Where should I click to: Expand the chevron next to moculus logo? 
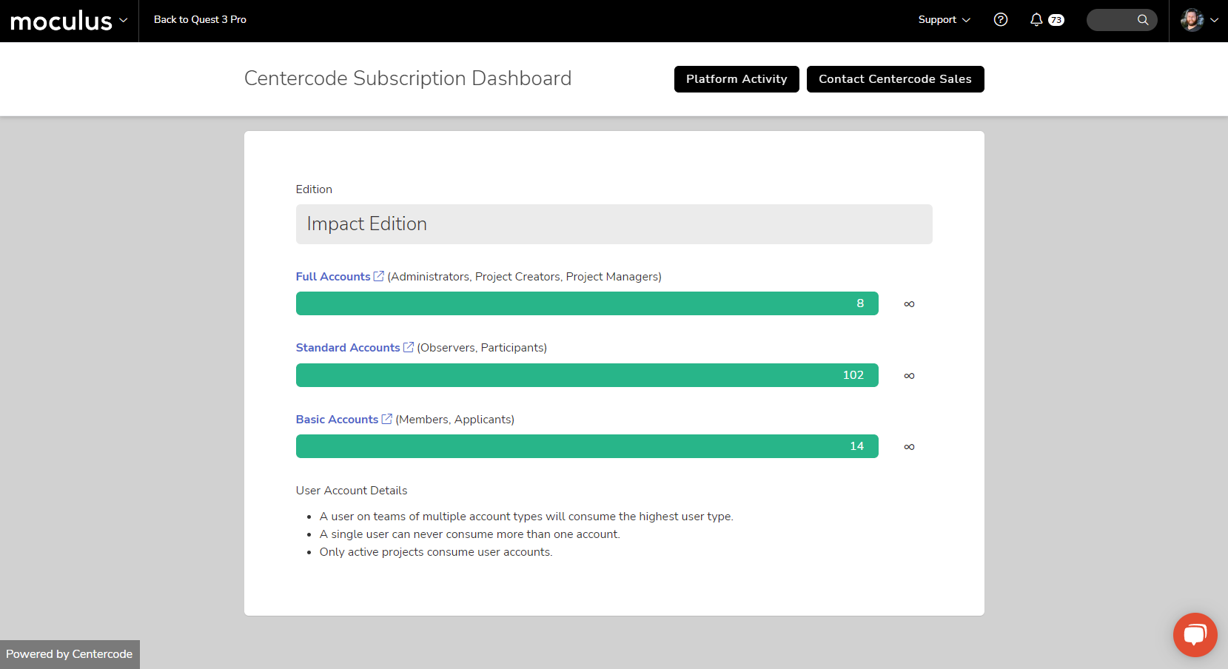click(x=124, y=21)
